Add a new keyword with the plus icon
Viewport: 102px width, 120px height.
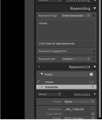pos(39,67)
